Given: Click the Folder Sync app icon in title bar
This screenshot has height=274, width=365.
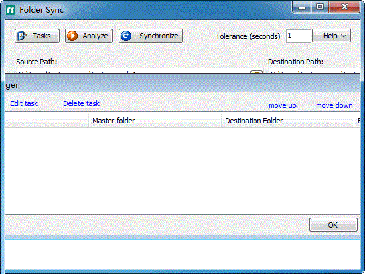Looking at the screenshot, I should 10,10.
